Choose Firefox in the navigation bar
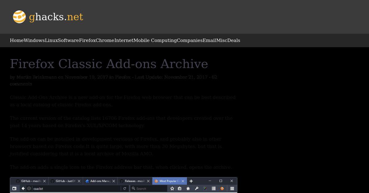The width and height of the screenshot is (369, 193). 87,40
